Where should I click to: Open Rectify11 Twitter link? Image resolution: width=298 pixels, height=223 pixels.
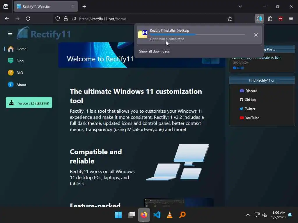click(x=247, y=109)
